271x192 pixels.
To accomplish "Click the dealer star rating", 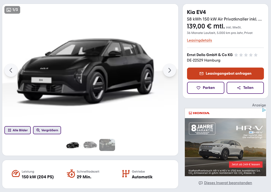I will click(x=246, y=55).
